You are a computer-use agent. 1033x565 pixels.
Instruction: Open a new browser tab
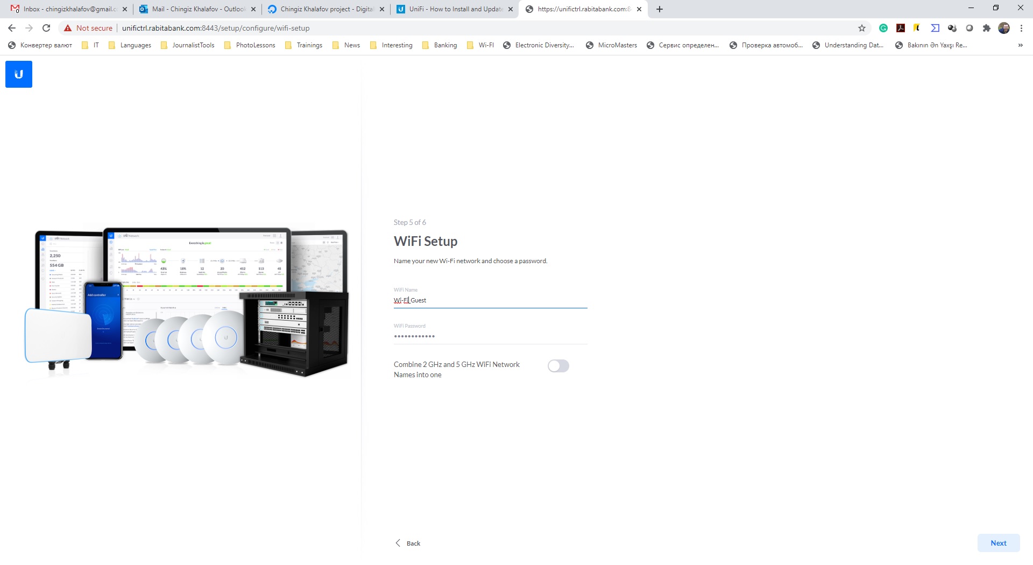point(660,9)
